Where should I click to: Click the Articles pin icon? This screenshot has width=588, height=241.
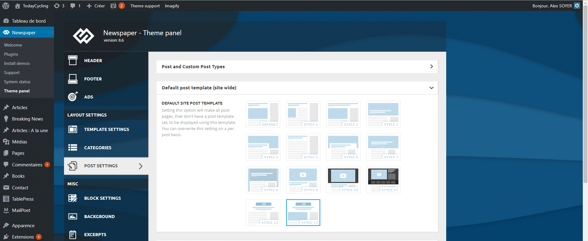(6, 107)
